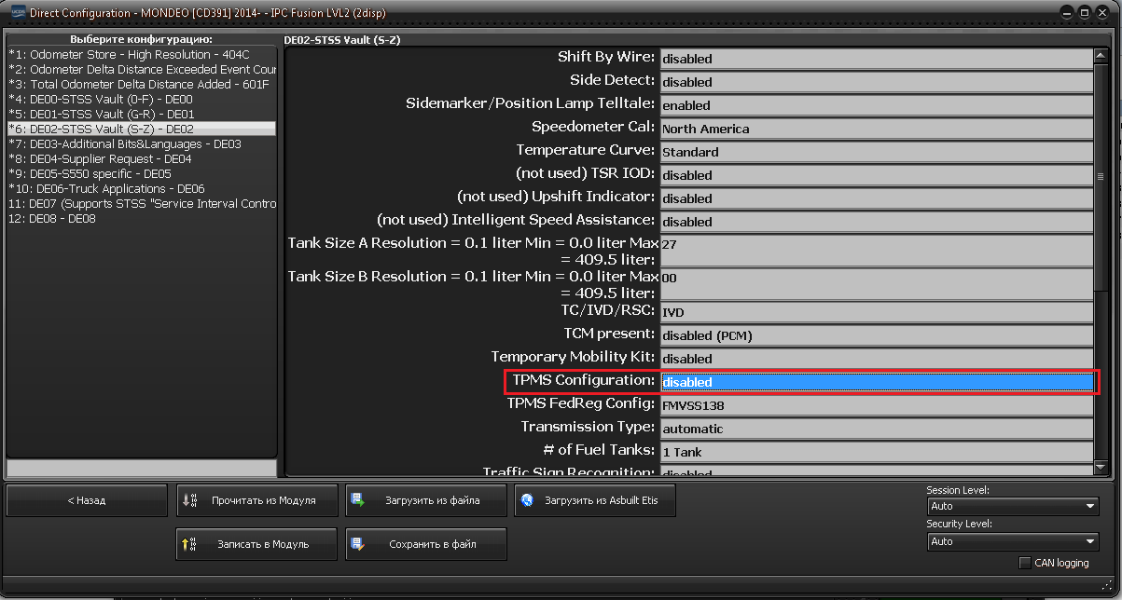Click the read-from-module icon on Прочитать из Модуля
This screenshot has width=1122, height=600.
(x=189, y=500)
